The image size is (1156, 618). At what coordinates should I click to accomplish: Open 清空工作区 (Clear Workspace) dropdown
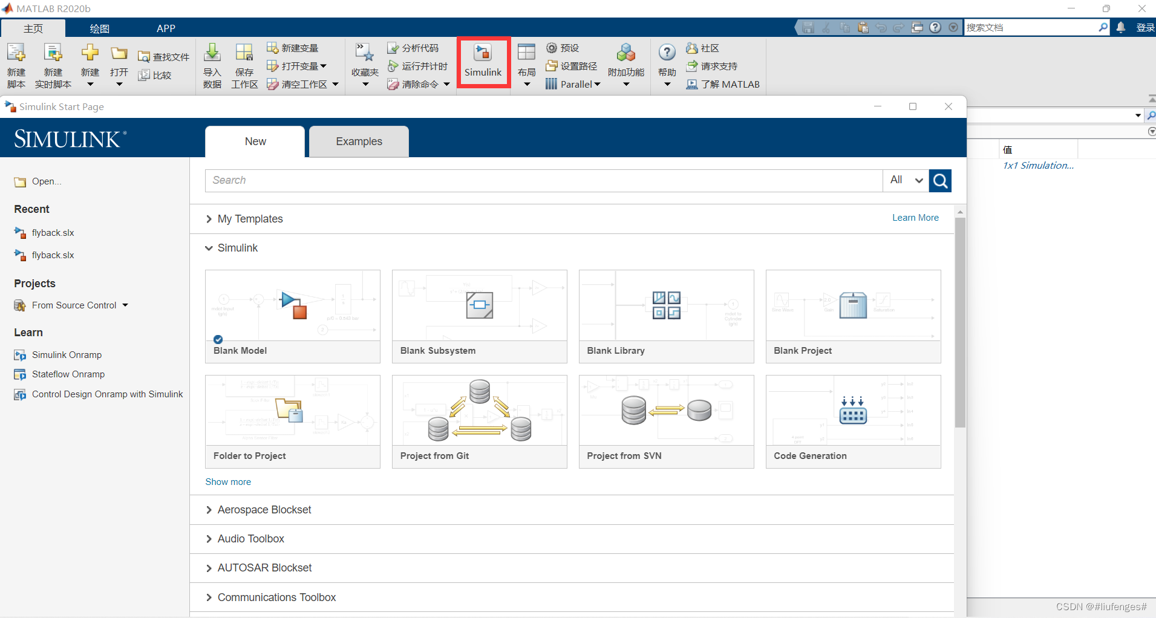click(x=302, y=84)
